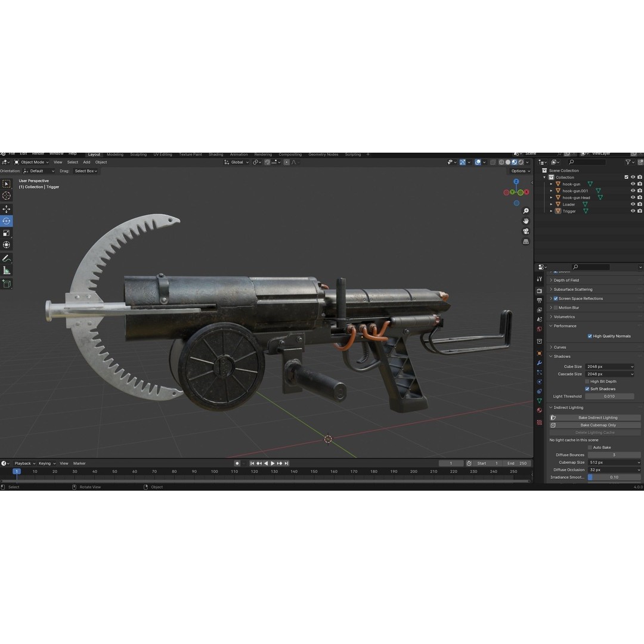Disable Trigger in renders via camera icon
Viewport: 644px width, 644px height.
[639, 210]
